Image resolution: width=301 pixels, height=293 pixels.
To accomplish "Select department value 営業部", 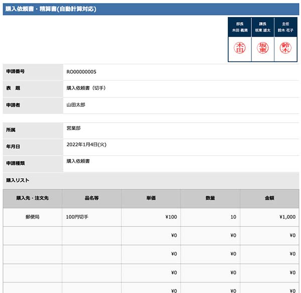I will [x=73, y=128].
